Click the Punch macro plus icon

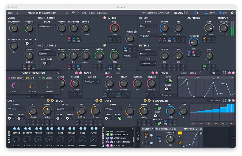pyautogui.click(x=96, y=128)
